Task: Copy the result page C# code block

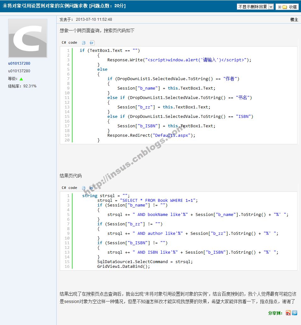Action: 84,188
